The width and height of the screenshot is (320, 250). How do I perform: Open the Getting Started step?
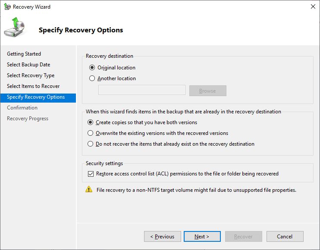pyautogui.click(x=24, y=54)
